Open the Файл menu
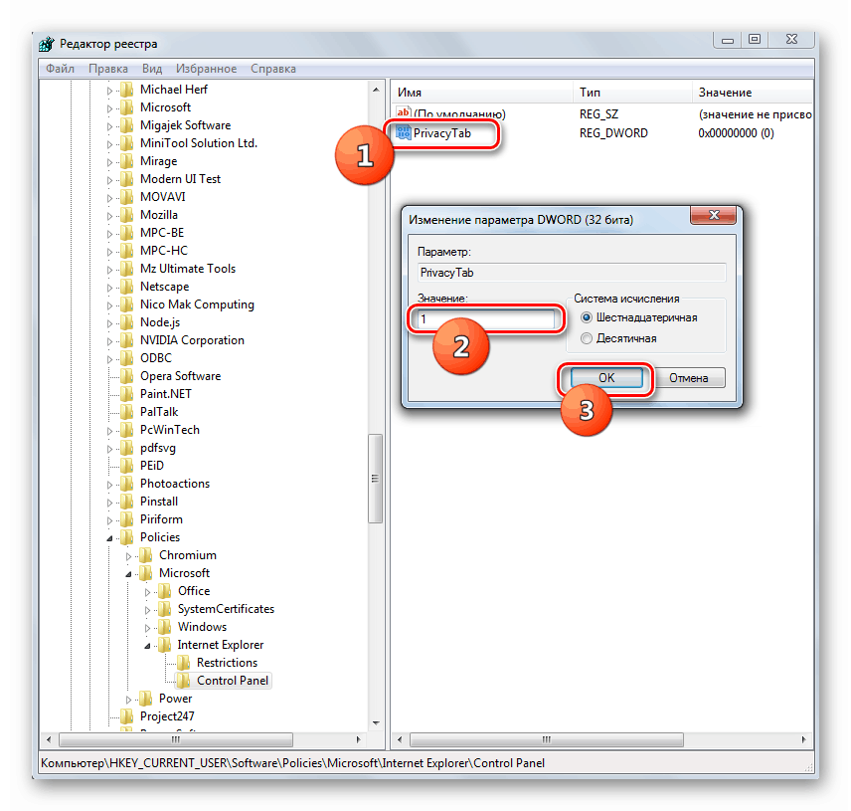Image resolution: width=851 pixels, height=811 pixels. 61,69
